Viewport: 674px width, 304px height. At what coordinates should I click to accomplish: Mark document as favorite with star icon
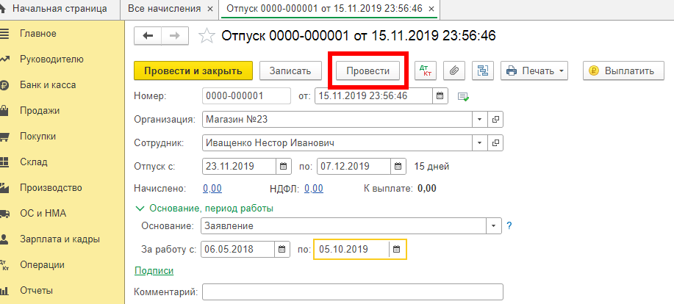[x=207, y=36]
